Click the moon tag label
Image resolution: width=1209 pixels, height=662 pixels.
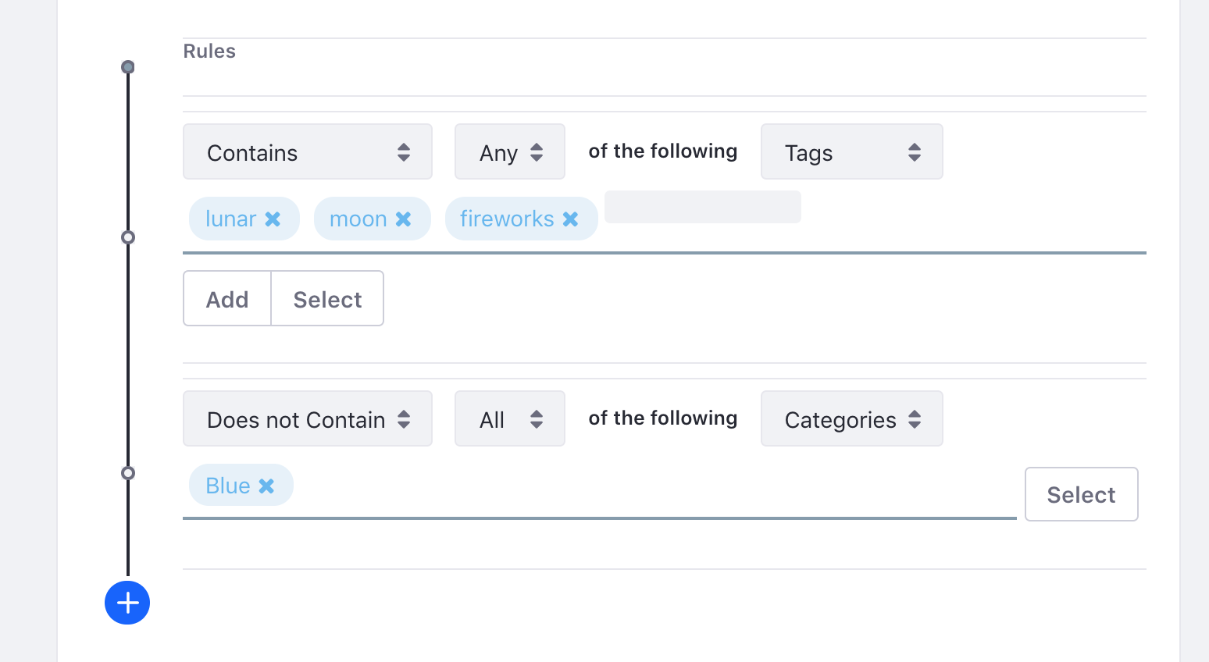click(x=358, y=219)
